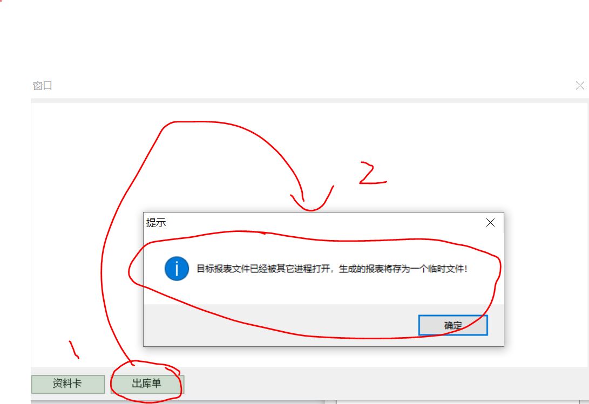Click the vertical splitter below the bottom bar
The height and width of the screenshot is (404, 589).
(x=330, y=402)
